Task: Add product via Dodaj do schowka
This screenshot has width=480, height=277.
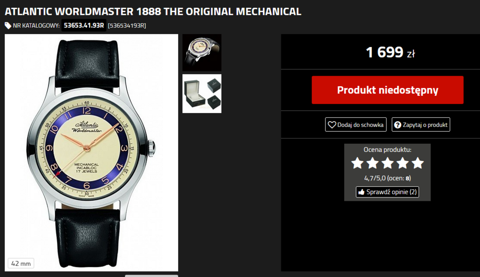Action: pyautogui.click(x=356, y=125)
